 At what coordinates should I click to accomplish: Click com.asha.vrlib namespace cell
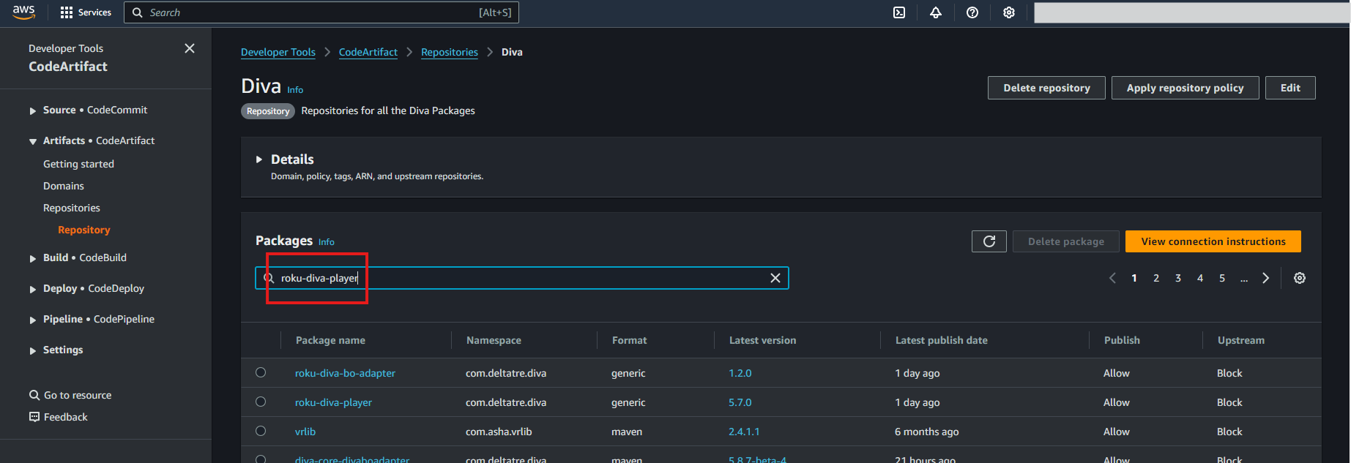tap(499, 432)
